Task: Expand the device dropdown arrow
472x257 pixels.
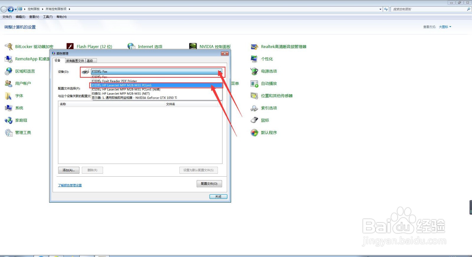Action: point(220,72)
